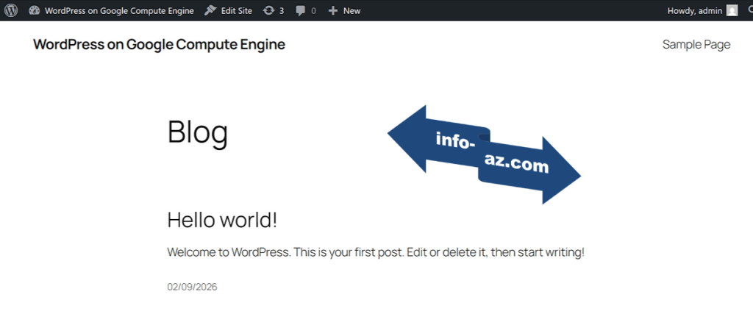Expand the 'Howdy, admin' account menu
753x325 pixels.
(694, 11)
